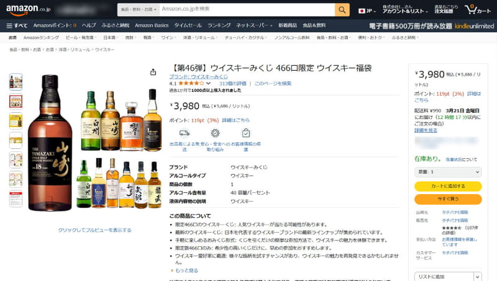Open the ふるさと納税 nav item
497x281 pixels.
pyautogui.click(x=116, y=25)
